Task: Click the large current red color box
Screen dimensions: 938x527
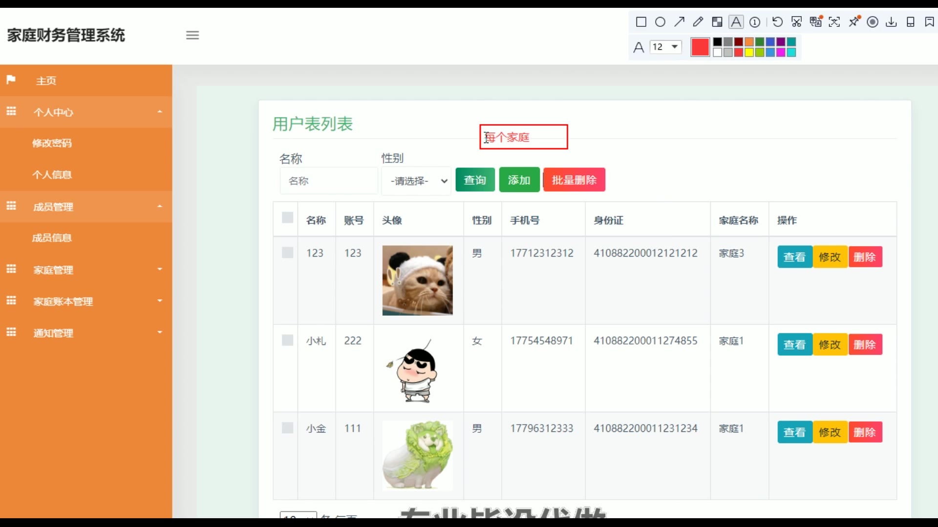Action: pos(700,47)
